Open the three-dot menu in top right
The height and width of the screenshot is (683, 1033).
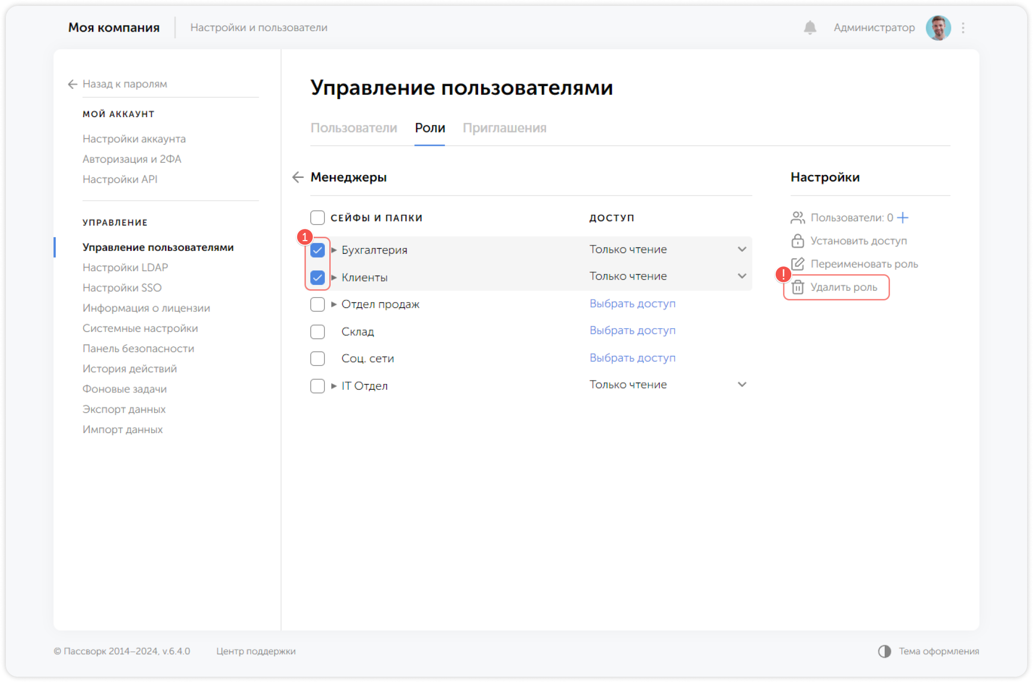[963, 28]
